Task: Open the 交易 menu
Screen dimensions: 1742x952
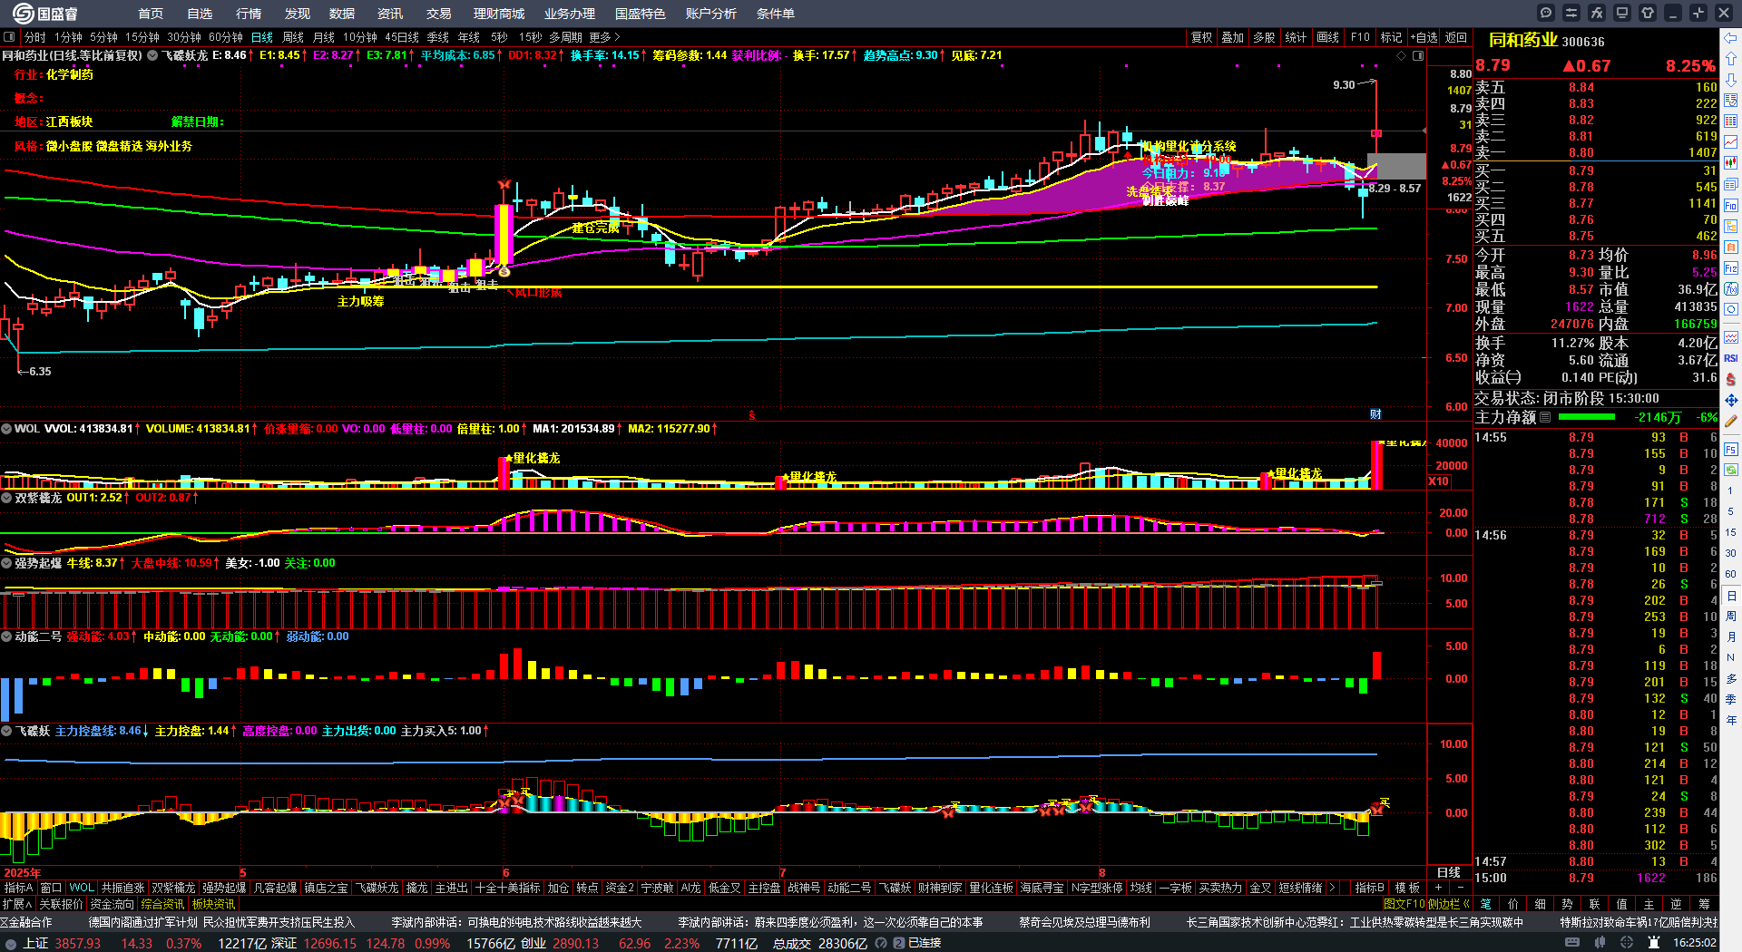Action: [439, 14]
